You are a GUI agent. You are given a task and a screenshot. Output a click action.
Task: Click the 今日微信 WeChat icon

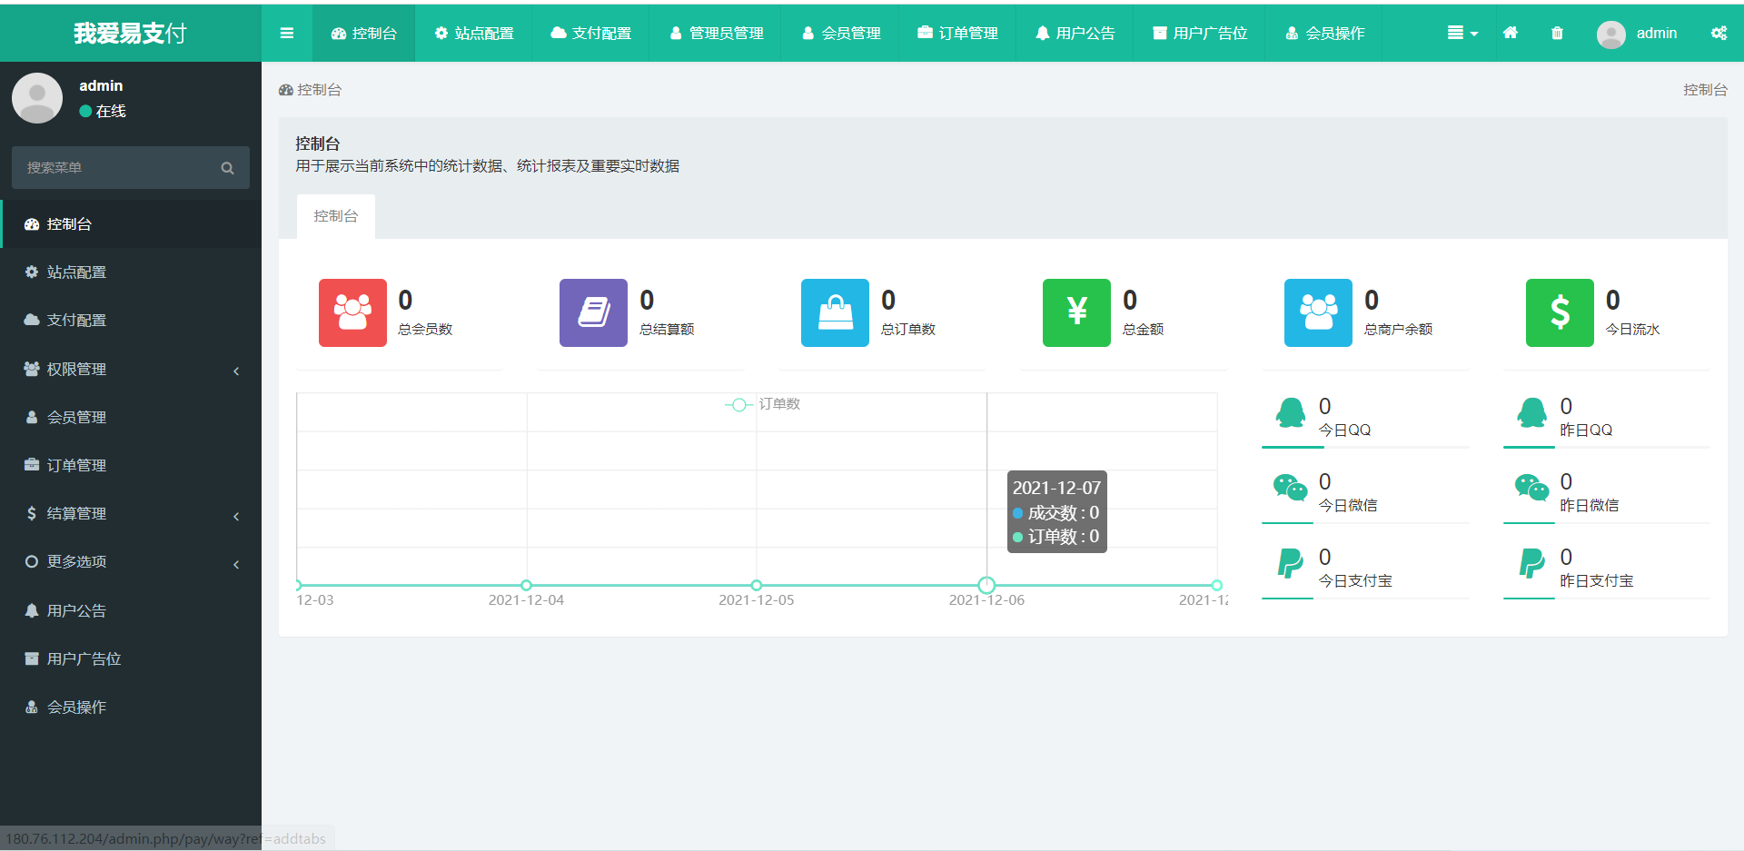tap(1290, 489)
